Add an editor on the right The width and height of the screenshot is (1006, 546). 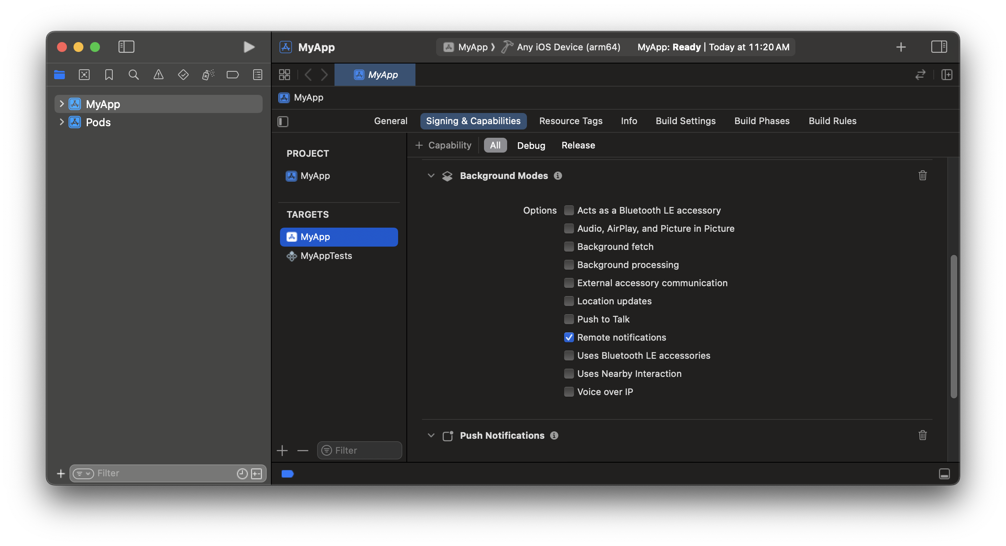click(947, 75)
